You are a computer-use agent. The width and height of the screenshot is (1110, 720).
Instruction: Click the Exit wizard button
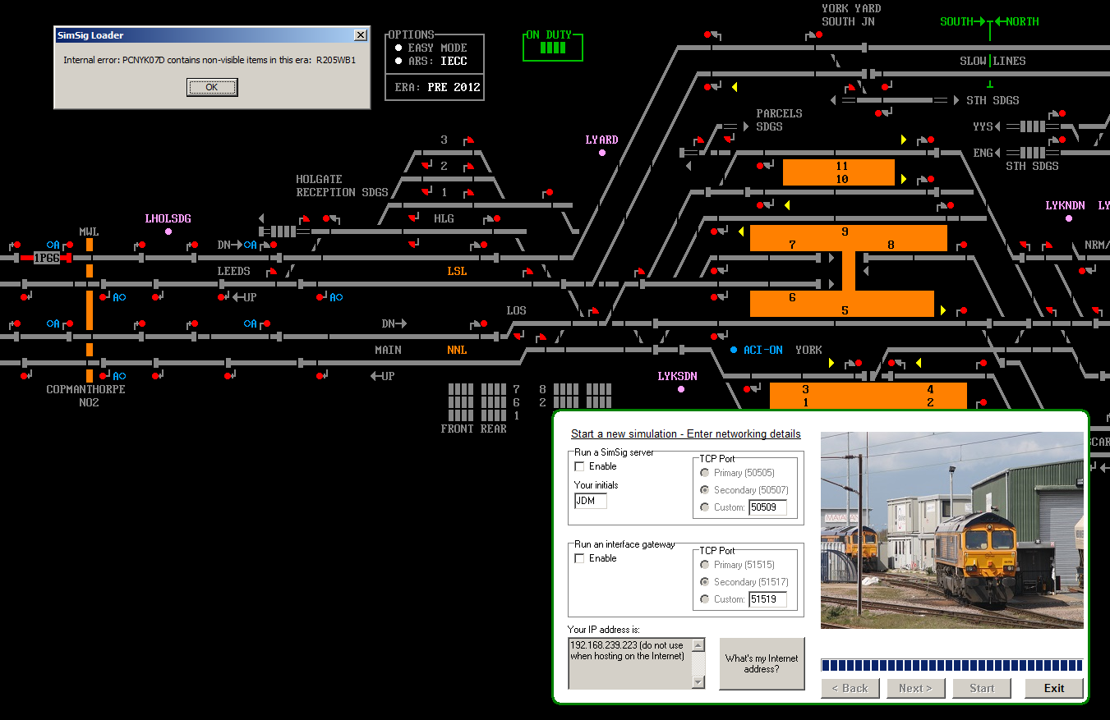(1054, 688)
